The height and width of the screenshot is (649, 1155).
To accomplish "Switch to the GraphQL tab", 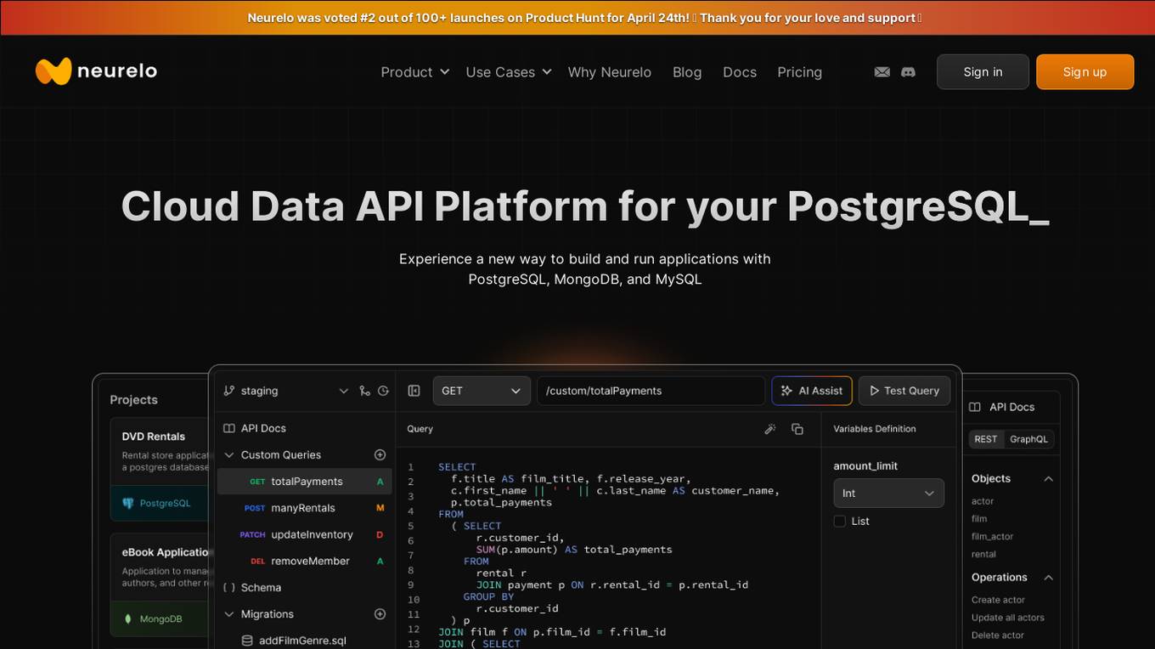I will click(x=1028, y=439).
